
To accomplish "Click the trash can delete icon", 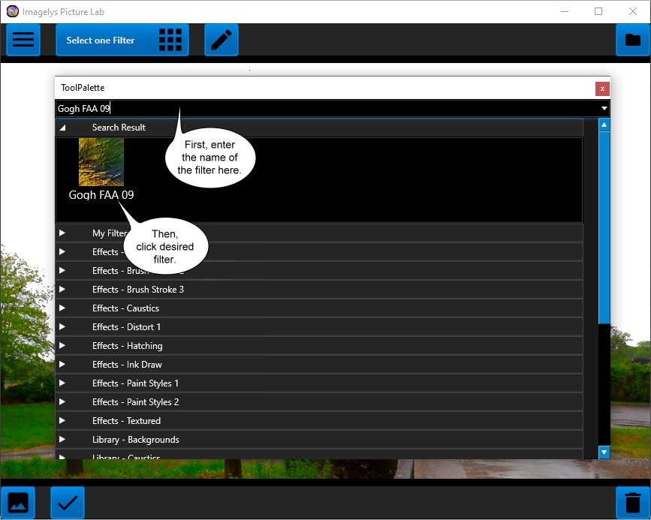I will (x=633, y=503).
